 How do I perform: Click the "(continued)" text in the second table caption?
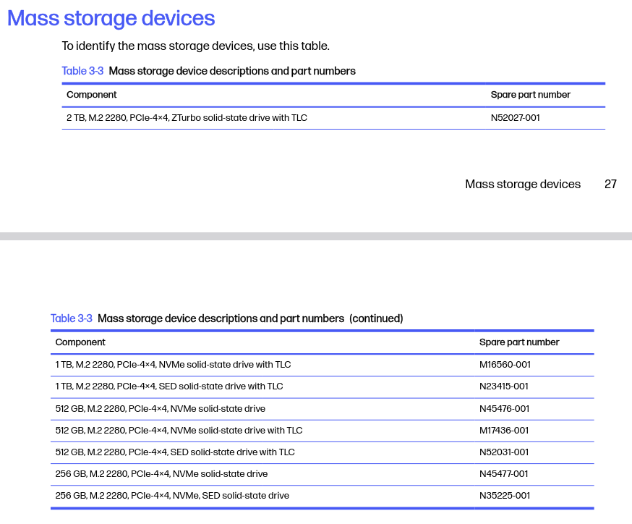[x=376, y=318]
